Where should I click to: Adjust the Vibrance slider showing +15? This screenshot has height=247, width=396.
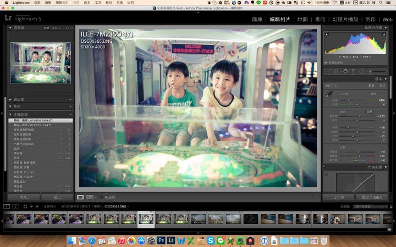[359, 156]
